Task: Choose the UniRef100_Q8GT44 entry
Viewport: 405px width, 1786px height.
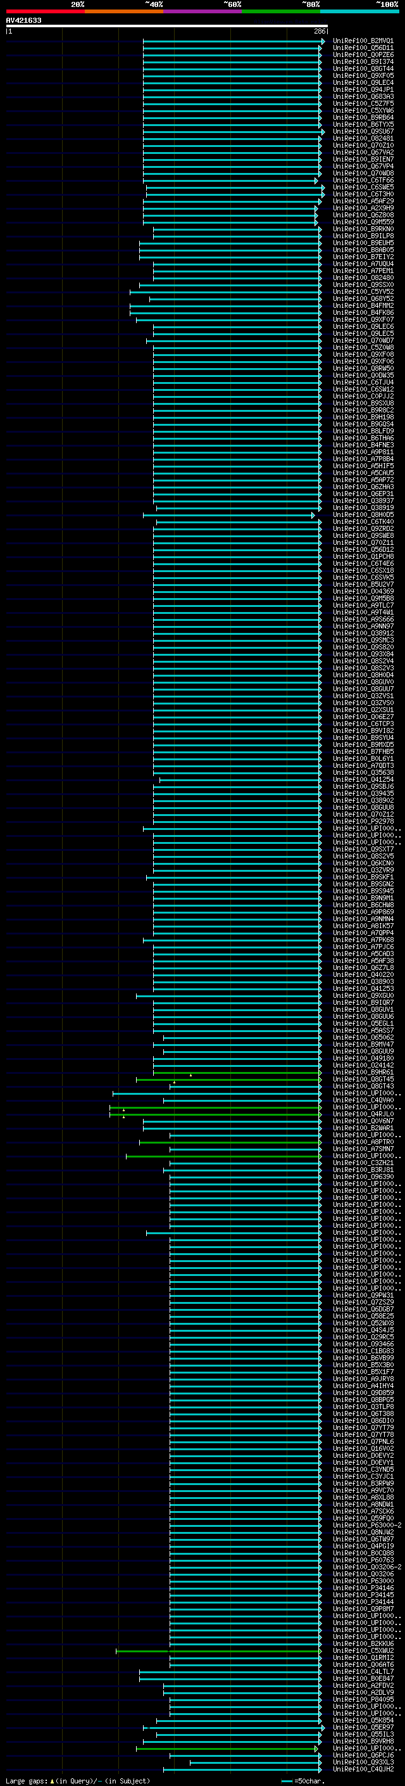Action: coord(363,69)
